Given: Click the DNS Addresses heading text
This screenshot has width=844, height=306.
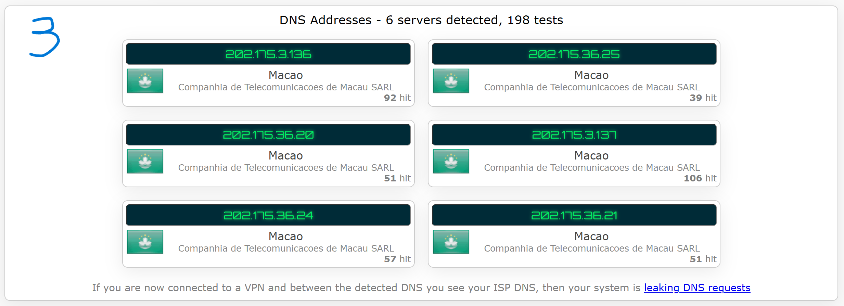Looking at the screenshot, I should coord(421,20).
